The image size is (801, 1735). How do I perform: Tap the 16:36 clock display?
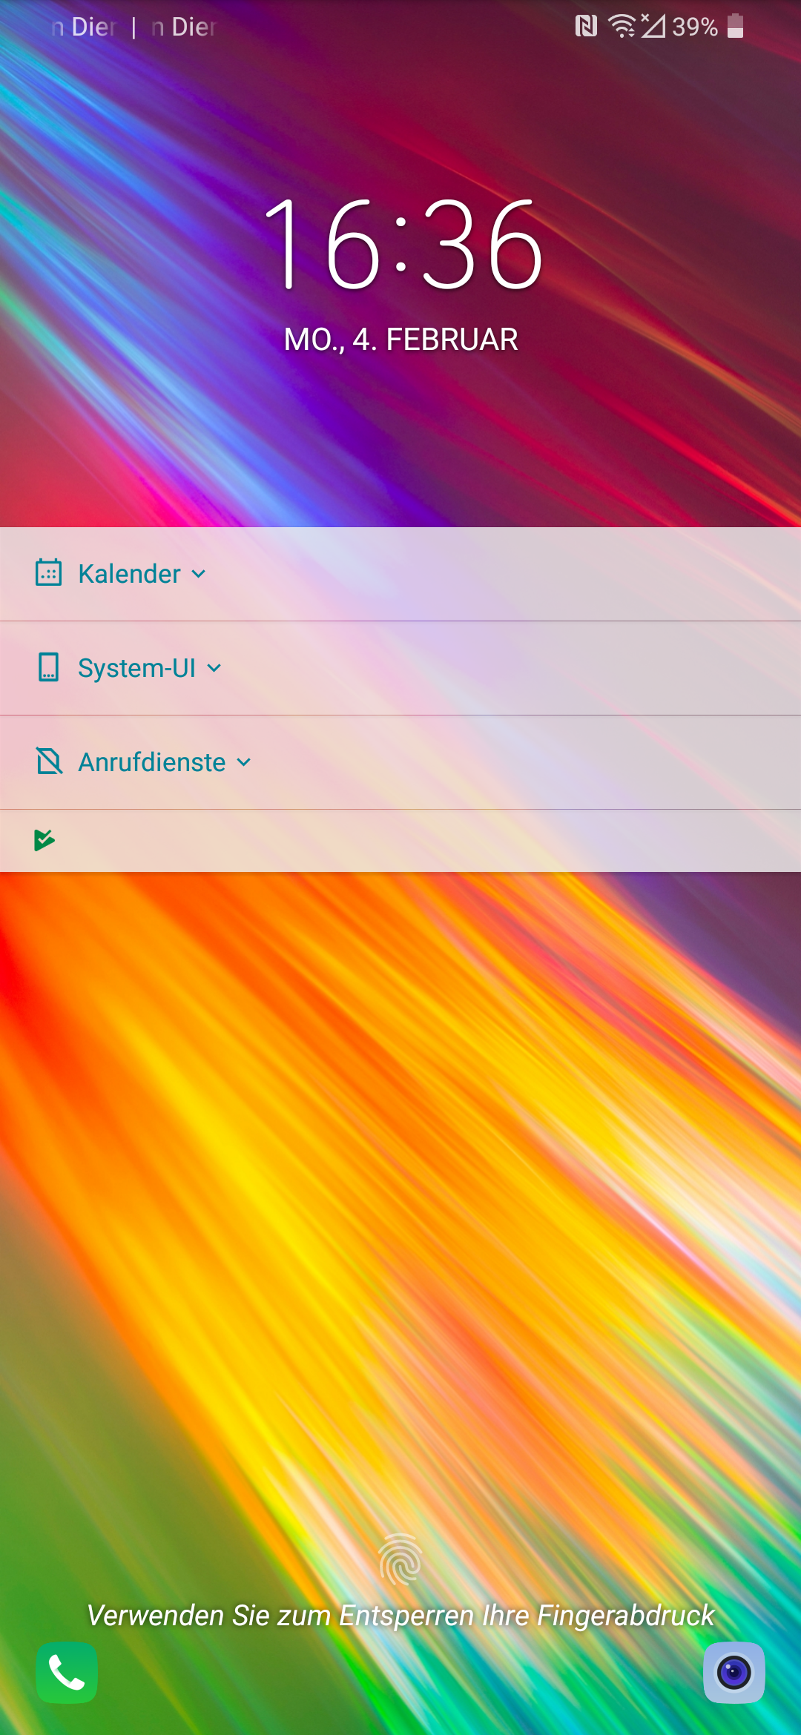[x=403, y=244]
